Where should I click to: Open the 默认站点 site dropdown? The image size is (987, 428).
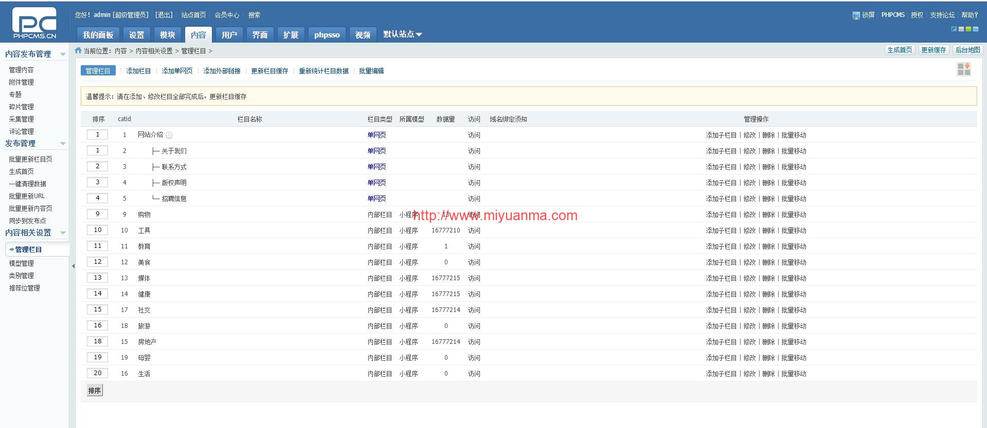[x=402, y=34]
